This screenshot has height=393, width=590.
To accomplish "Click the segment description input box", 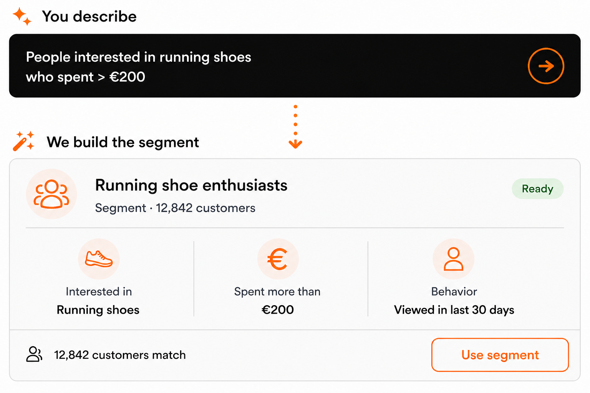I will click(295, 66).
